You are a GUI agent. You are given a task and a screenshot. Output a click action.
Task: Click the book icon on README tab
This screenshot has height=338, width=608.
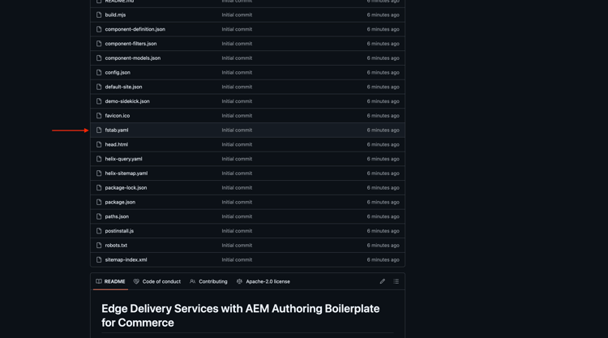click(99, 281)
